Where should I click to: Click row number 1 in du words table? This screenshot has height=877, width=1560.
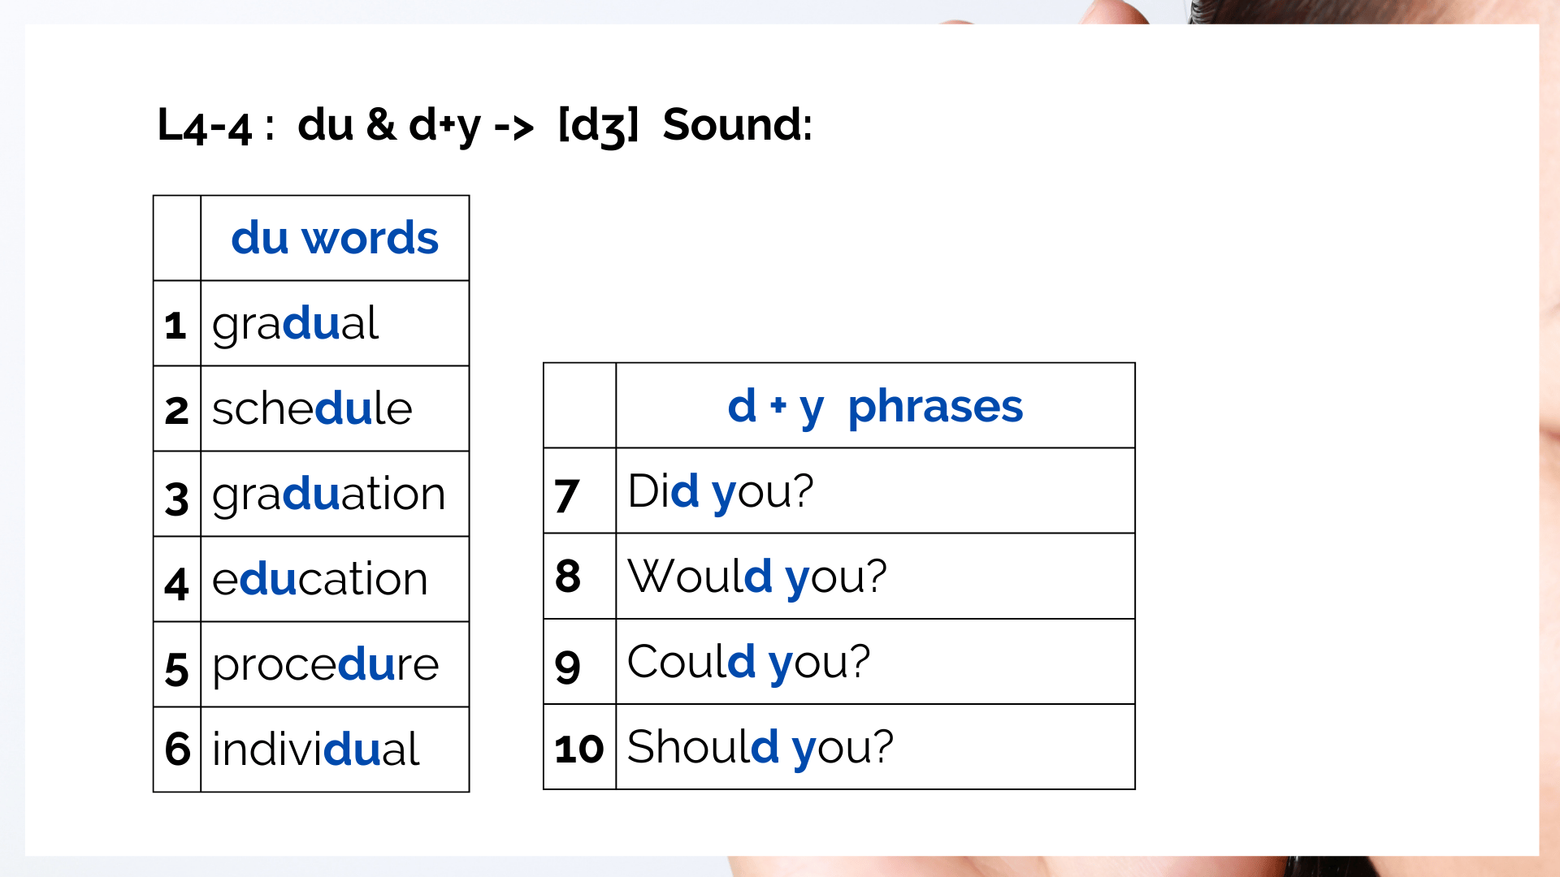click(x=175, y=326)
